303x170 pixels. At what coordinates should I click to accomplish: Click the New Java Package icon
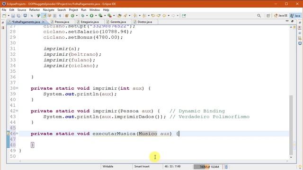[x=67, y=16]
